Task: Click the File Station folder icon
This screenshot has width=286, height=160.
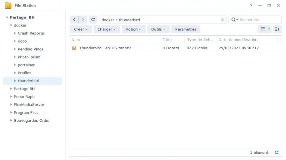Action: 8,5
